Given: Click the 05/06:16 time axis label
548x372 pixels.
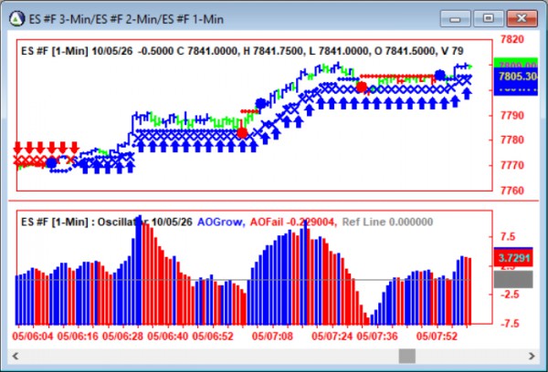Looking at the screenshot, I should coord(78,336).
